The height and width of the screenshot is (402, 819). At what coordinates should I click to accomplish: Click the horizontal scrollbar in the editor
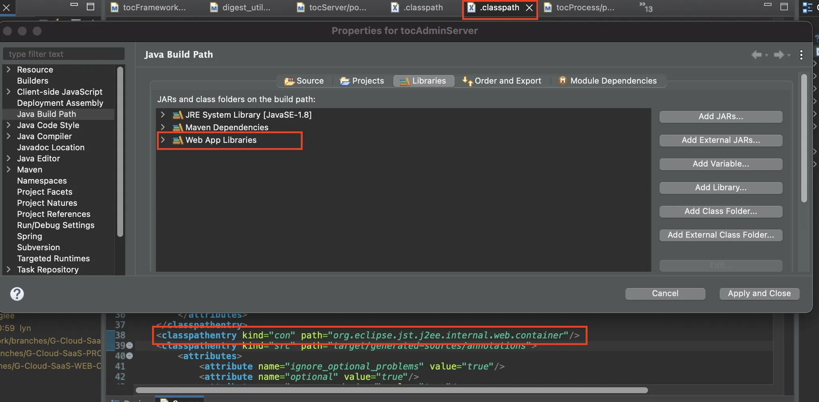[x=391, y=390]
